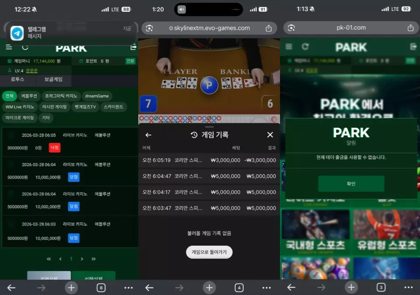Confirm the PARK alert with 확인
Screen dimensions: 420x295
[351, 184]
